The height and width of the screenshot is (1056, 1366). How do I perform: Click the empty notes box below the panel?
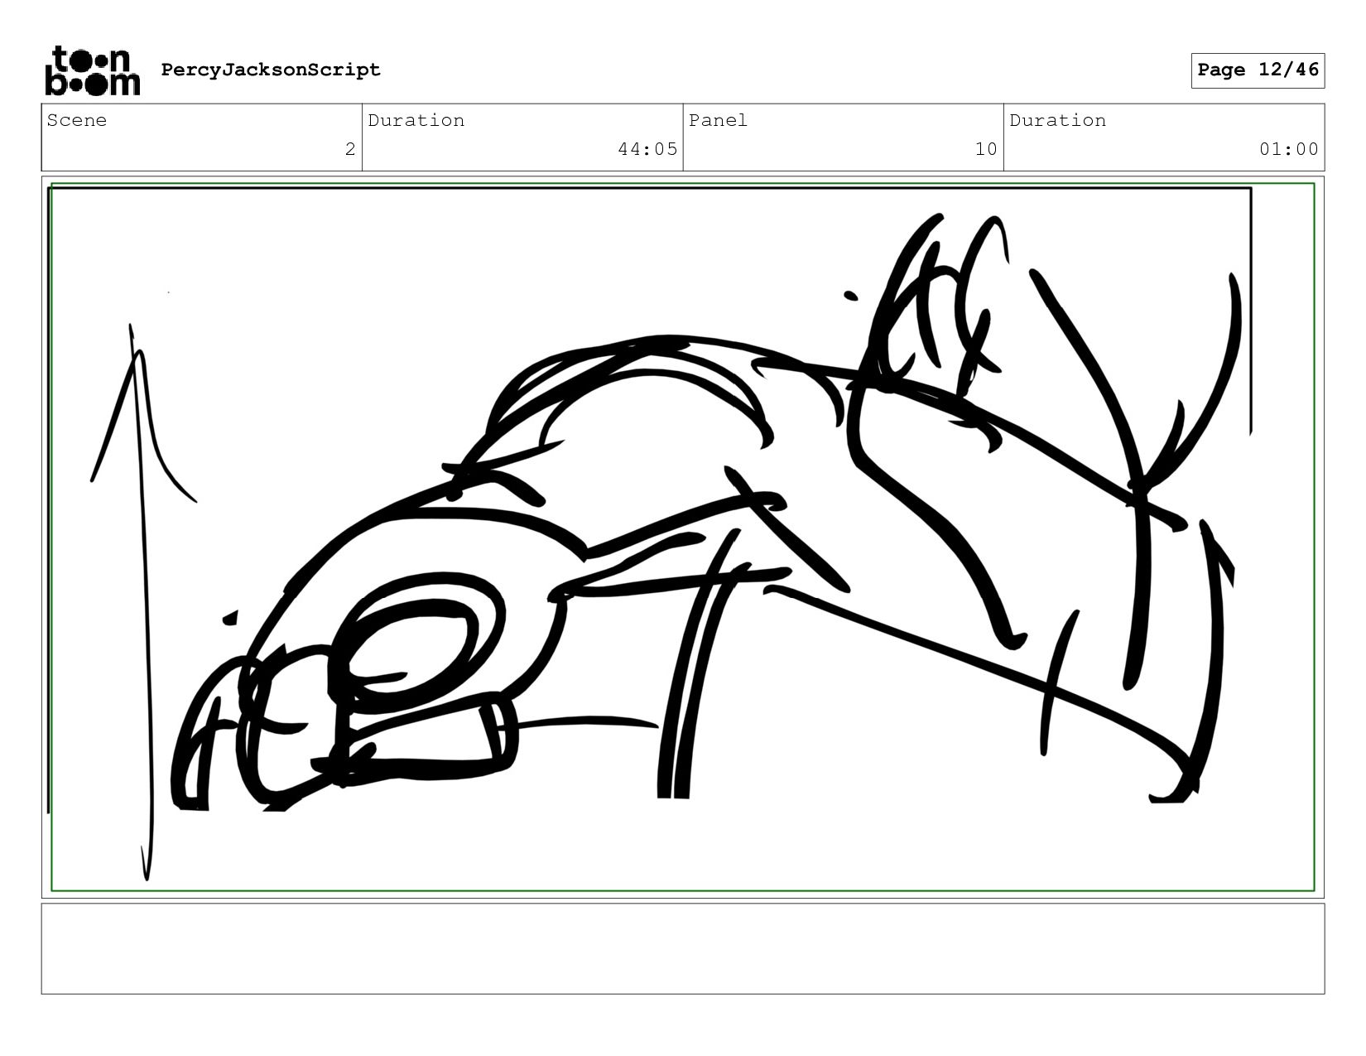click(683, 948)
